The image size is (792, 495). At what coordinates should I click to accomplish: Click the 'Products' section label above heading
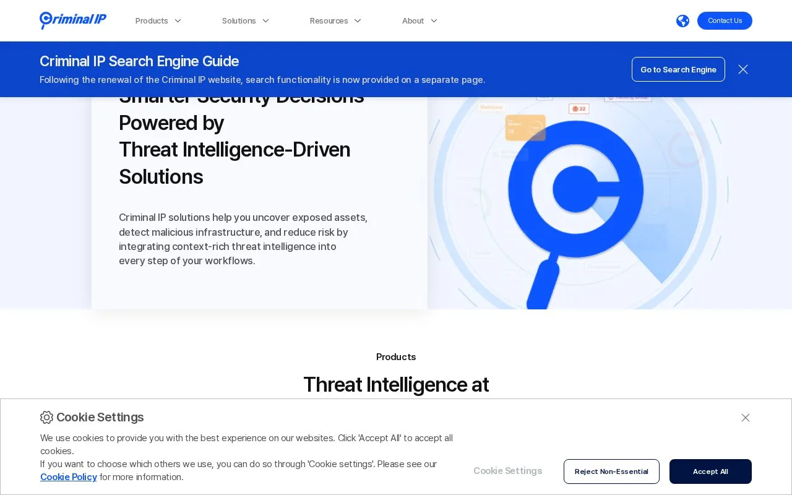click(396, 357)
